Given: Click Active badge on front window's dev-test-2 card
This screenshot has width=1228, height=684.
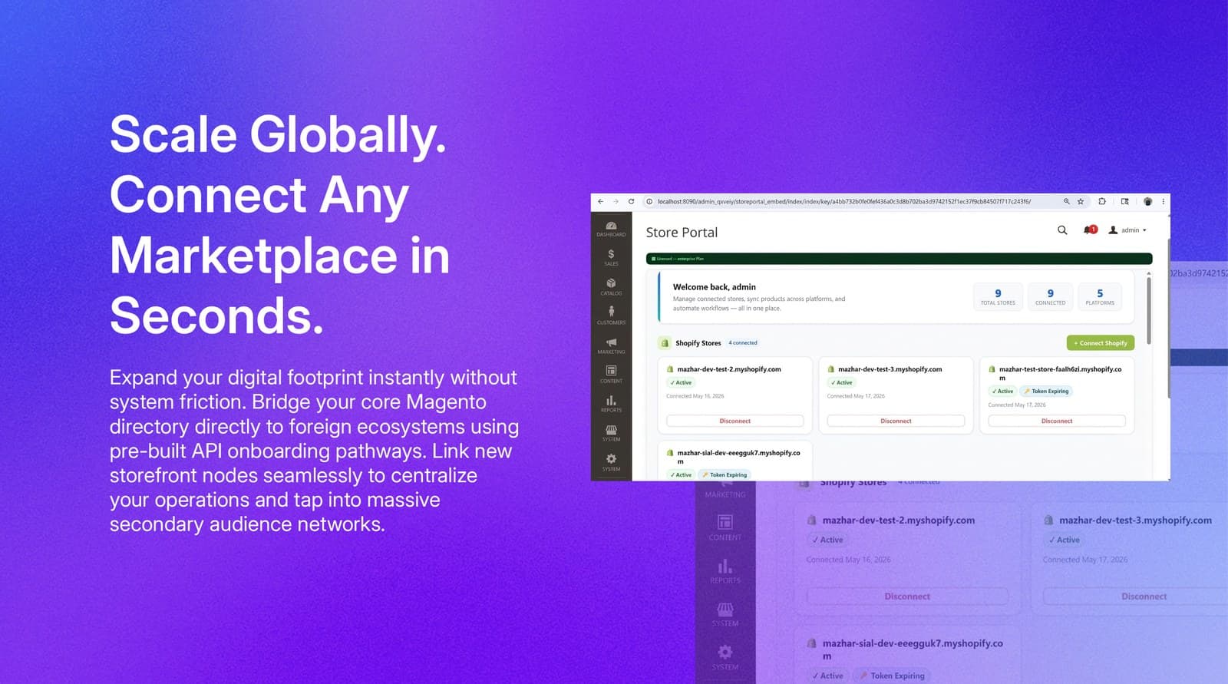Looking at the screenshot, I should tap(681, 382).
